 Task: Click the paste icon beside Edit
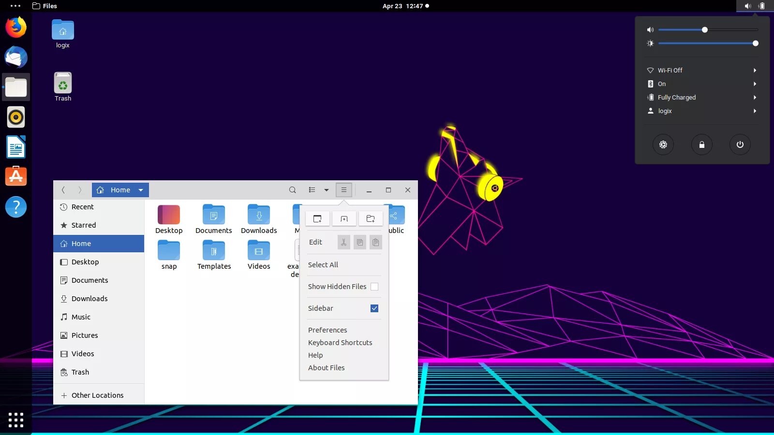click(376, 242)
